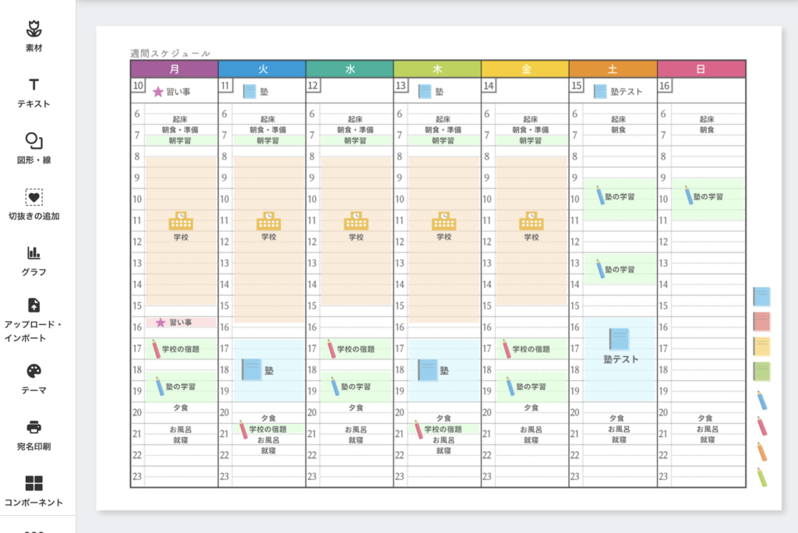This screenshot has width=798, height=533.
Task: Select the star icon next to Monday's header 習い事
Action: click(x=157, y=92)
